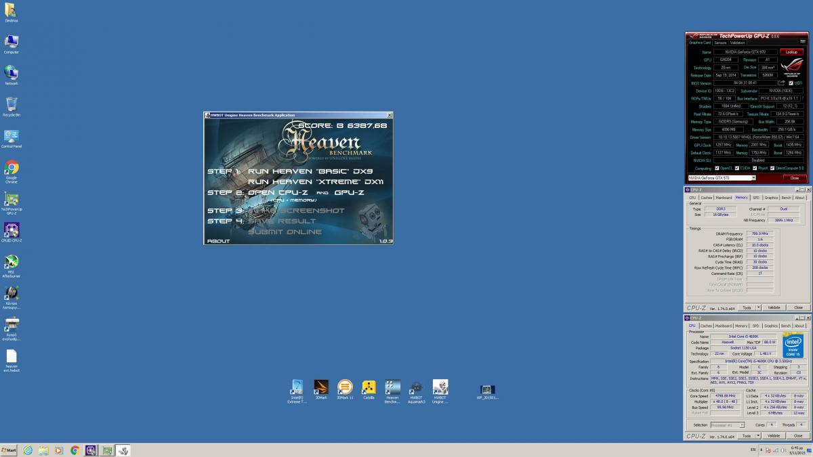Select the HWBOT Aquamark3 desktop shortcut

(417, 391)
